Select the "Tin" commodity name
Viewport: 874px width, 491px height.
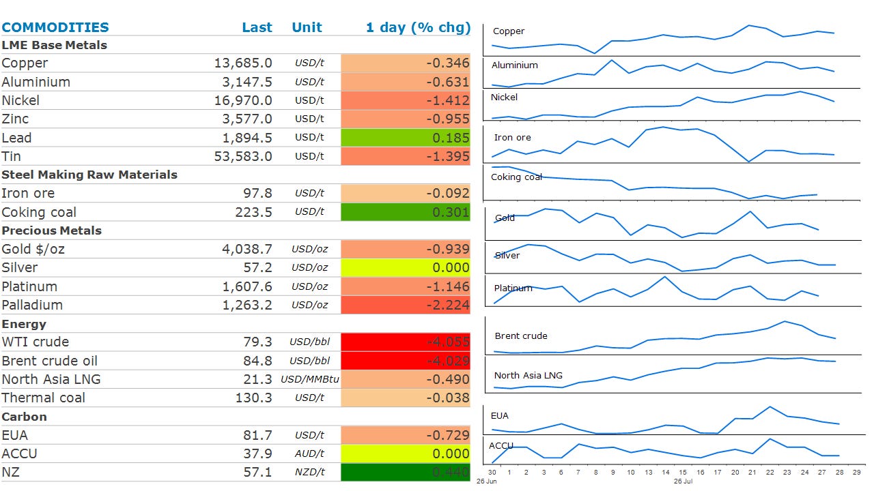click(11, 156)
